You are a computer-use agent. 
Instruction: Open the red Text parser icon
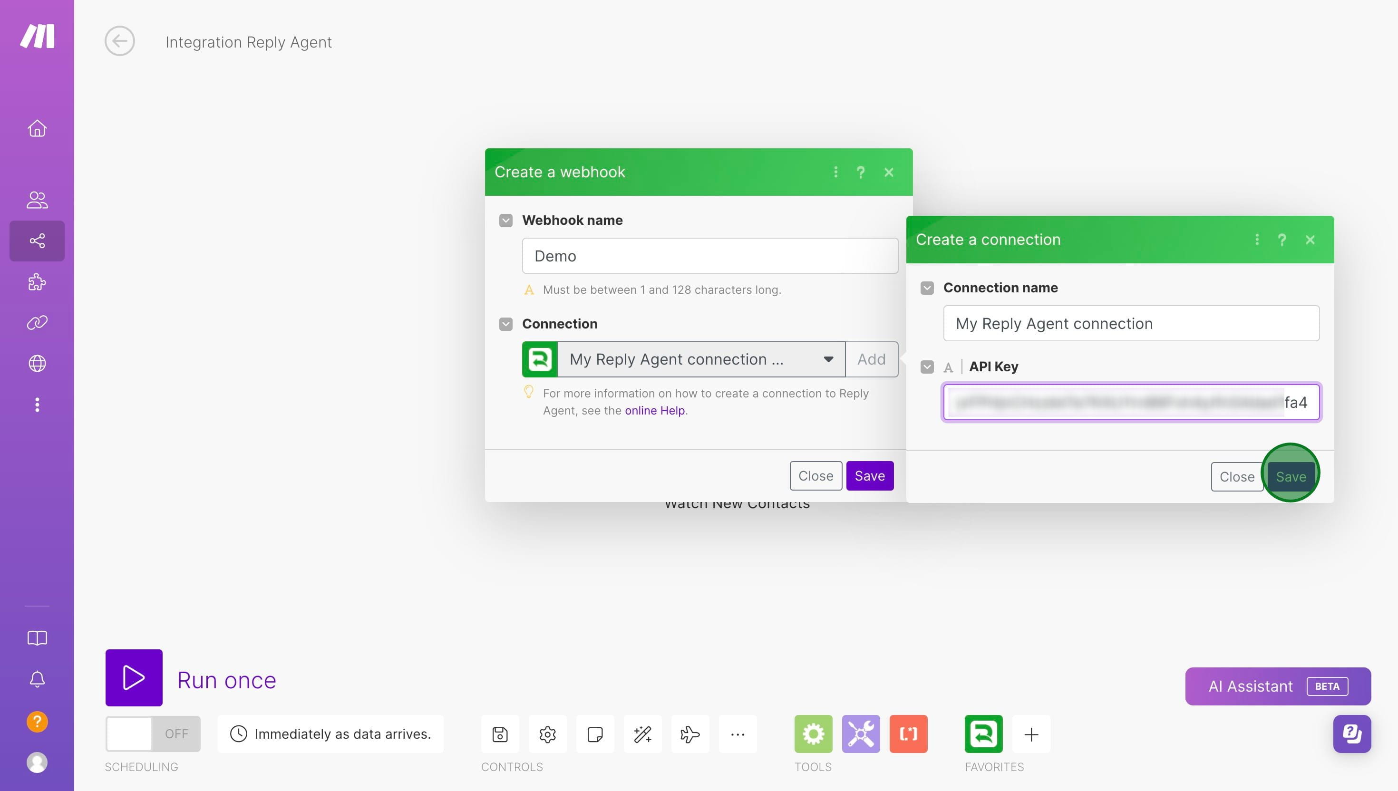pos(908,734)
